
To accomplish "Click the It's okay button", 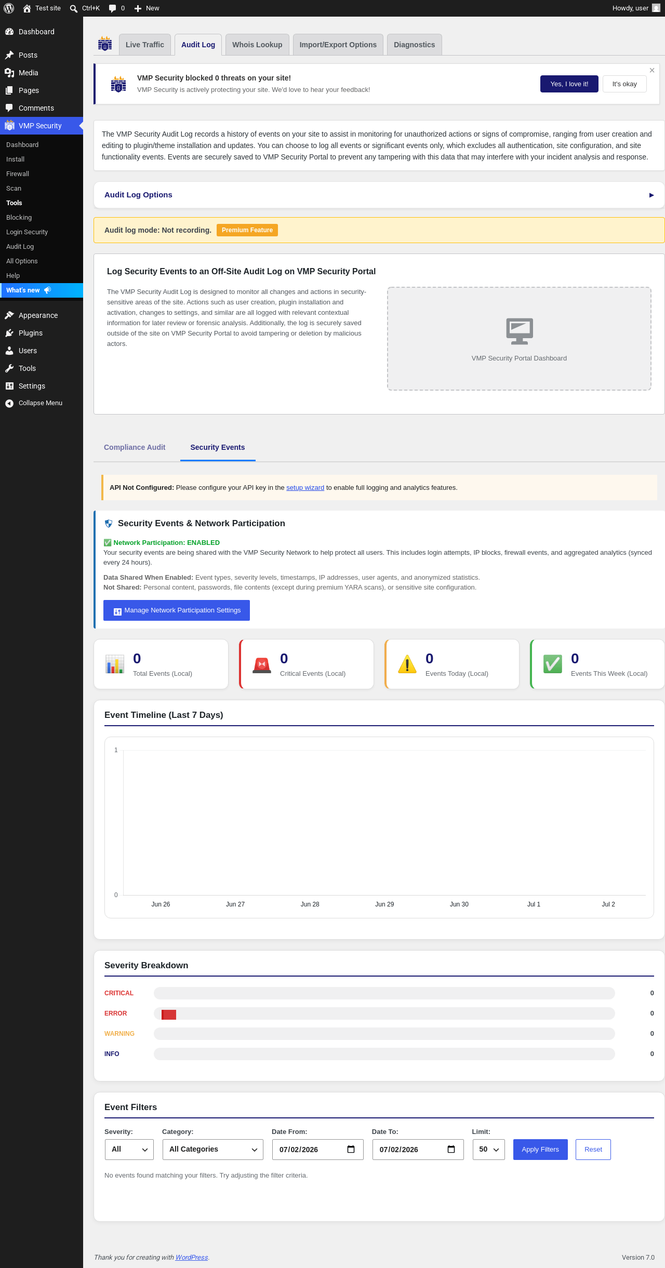I will [624, 84].
